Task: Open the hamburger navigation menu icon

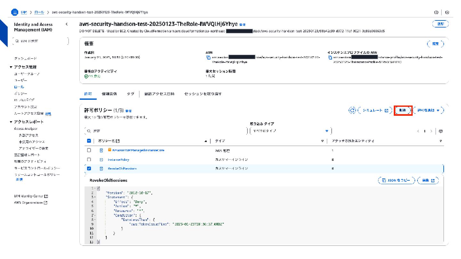Action: (x=14, y=12)
